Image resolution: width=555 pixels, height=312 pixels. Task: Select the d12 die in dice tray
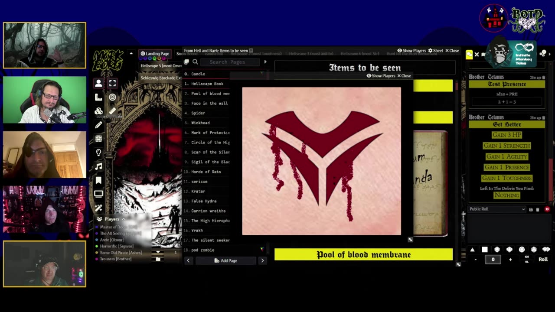click(x=522, y=250)
